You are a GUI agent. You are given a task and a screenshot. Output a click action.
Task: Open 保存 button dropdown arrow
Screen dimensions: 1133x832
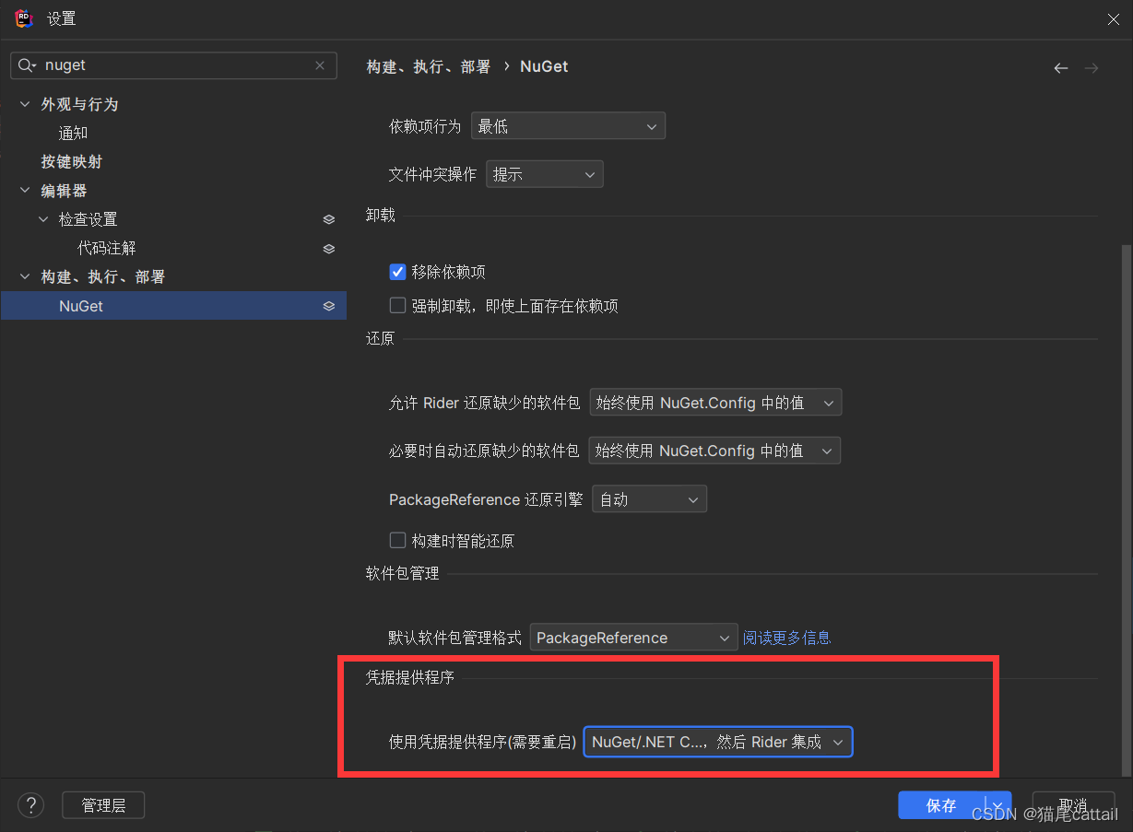pos(998,804)
